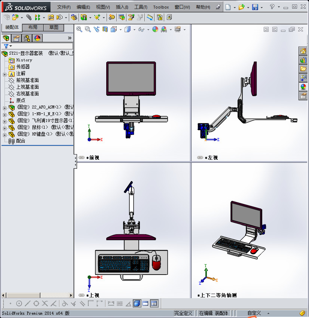Click the Save floppy disk icon
This screenshot has width=309, height=318.
[255, 7]
